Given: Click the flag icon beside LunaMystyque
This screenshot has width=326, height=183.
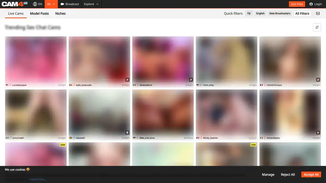Looking at the screenshot, I should (x=7, y=85).
